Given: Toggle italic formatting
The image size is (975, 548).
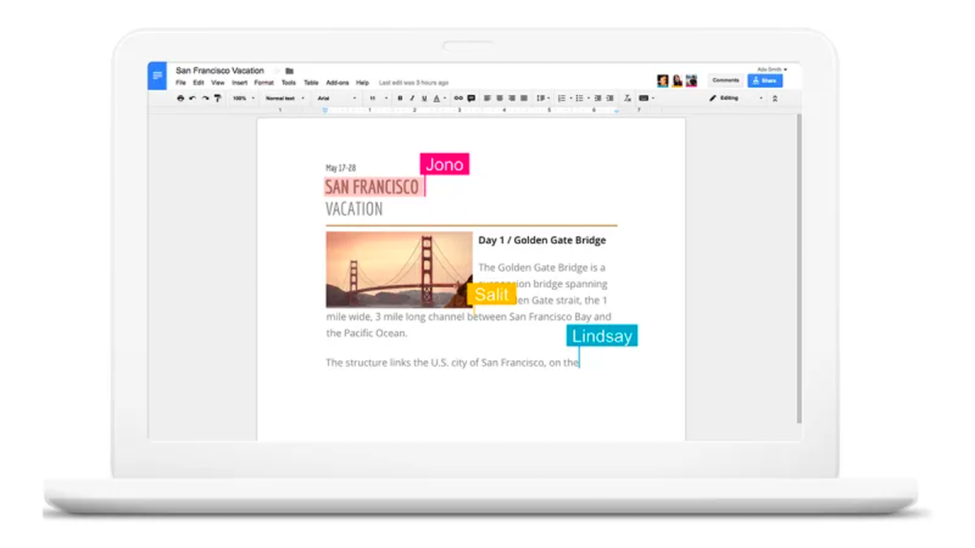Looking at the screenshot, I should (x=412, y=98).
